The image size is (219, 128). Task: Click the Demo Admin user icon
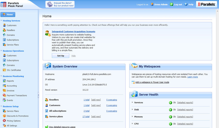[x=152, y=4]
